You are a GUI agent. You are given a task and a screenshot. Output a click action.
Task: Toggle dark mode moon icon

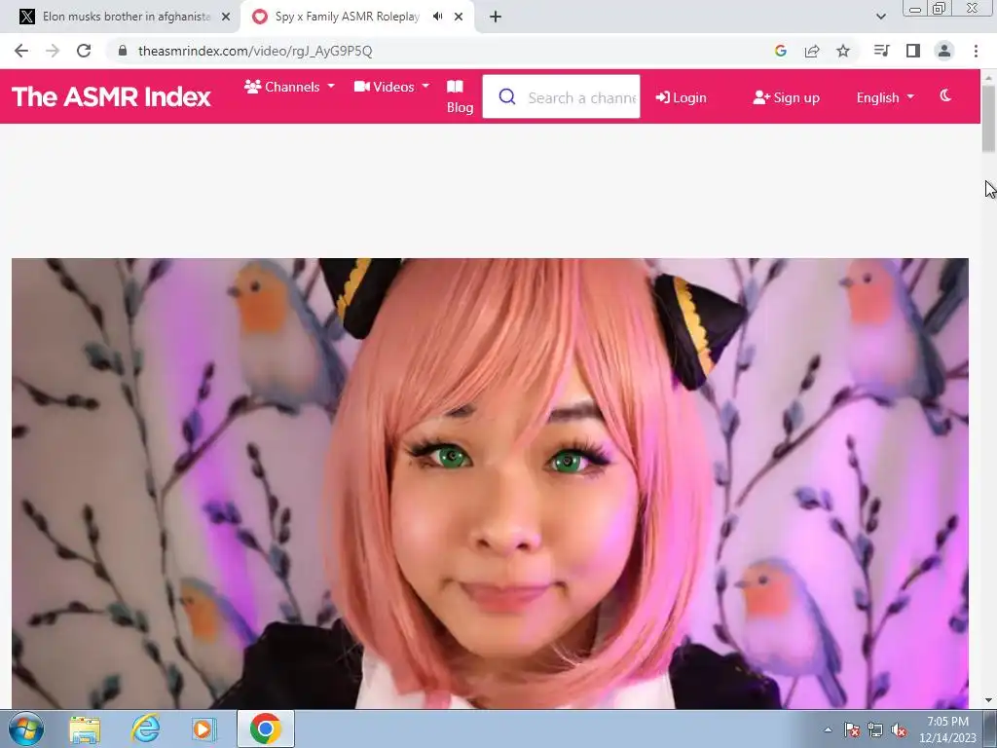(x=945, y=95)
